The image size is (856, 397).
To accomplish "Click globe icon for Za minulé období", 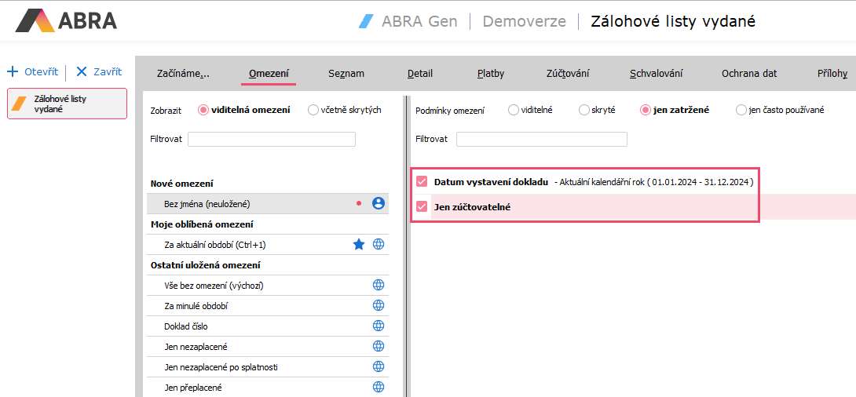I will 379,305.
